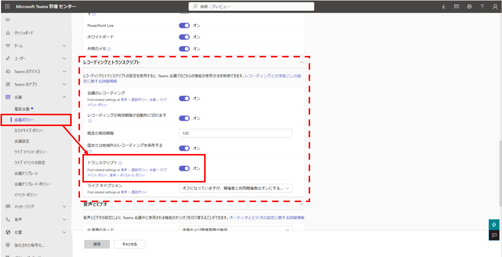Click the Teams のデバイス icon
The image size is (502, 257).
(8, 72)
